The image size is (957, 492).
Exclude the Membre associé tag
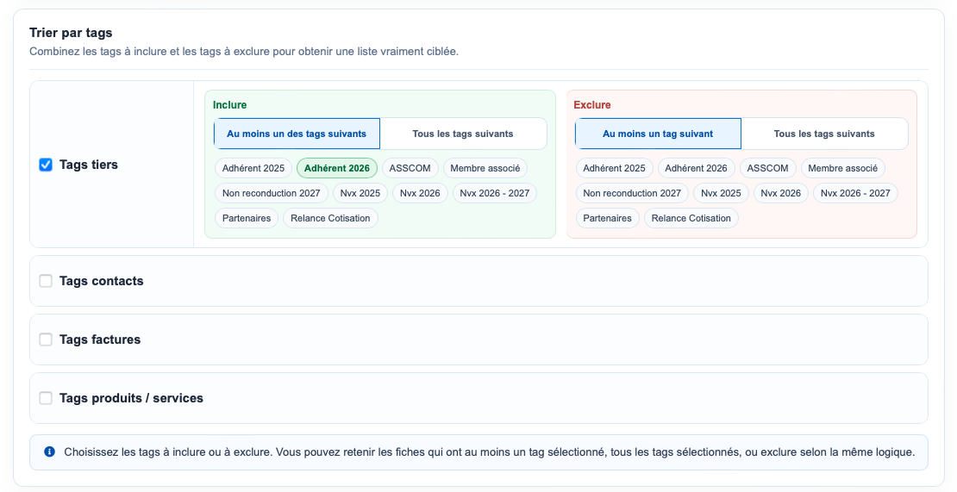click(x=843, y=168)
